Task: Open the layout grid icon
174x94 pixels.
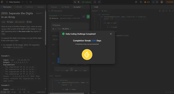Action: tap(136, 2)
